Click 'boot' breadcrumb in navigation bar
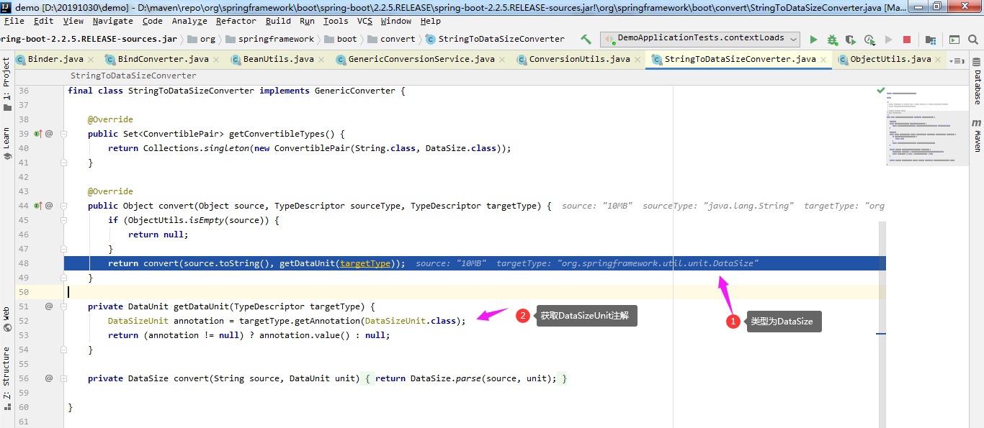 [x=340, y=39]
